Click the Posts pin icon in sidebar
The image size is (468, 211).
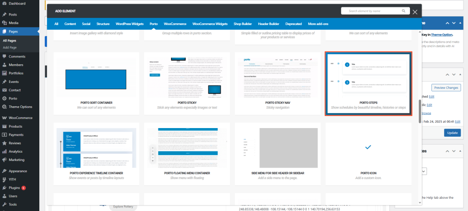(4, 15)
